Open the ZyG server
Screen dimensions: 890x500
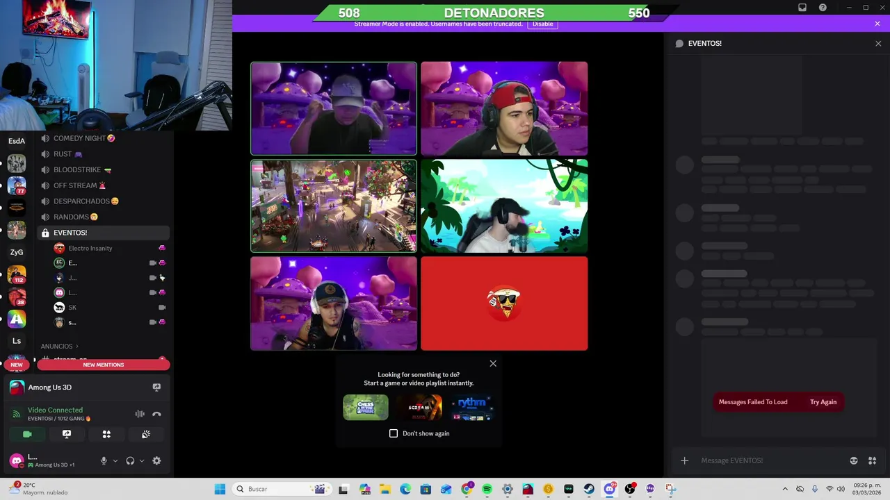(x=17, y=252)
